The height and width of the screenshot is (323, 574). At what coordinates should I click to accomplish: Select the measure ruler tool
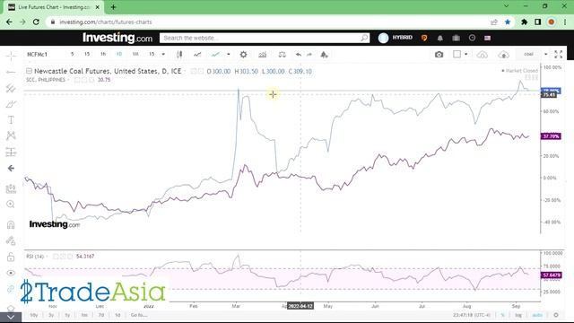(11, 188)
